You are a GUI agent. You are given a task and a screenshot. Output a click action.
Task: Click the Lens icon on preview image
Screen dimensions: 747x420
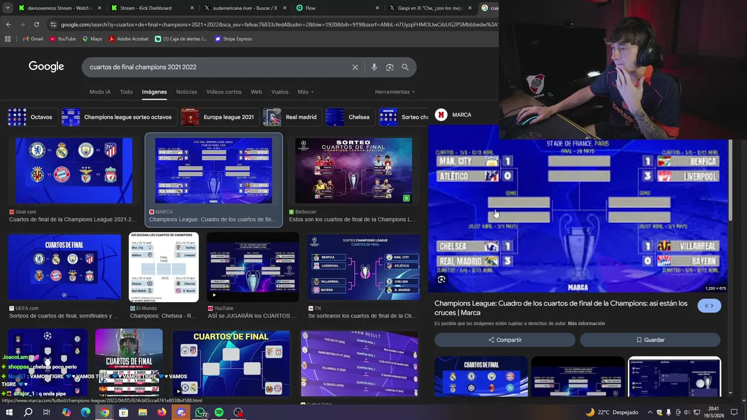(441, 279)
